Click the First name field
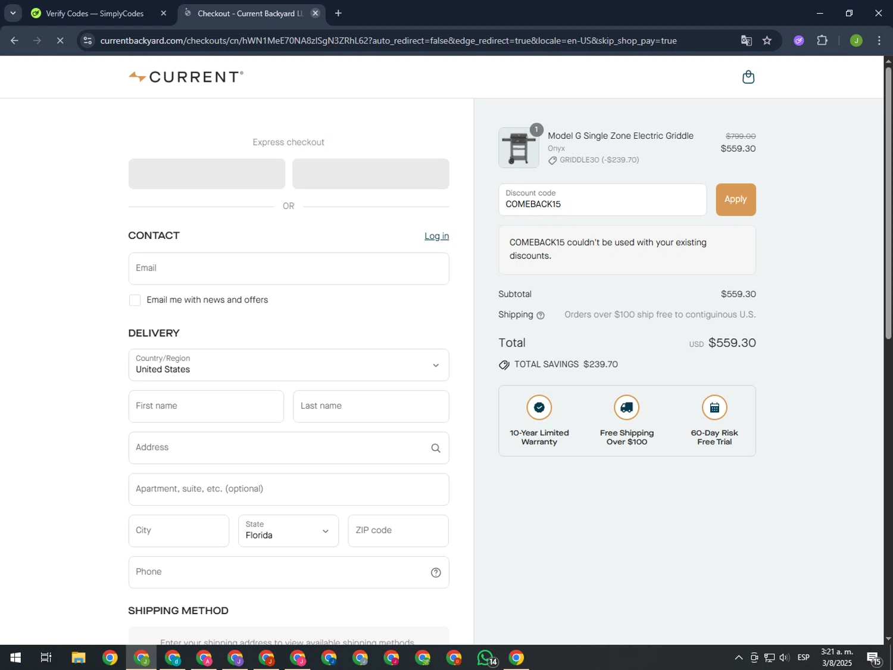This screenshot has width=893, height=670. (206, 406)
